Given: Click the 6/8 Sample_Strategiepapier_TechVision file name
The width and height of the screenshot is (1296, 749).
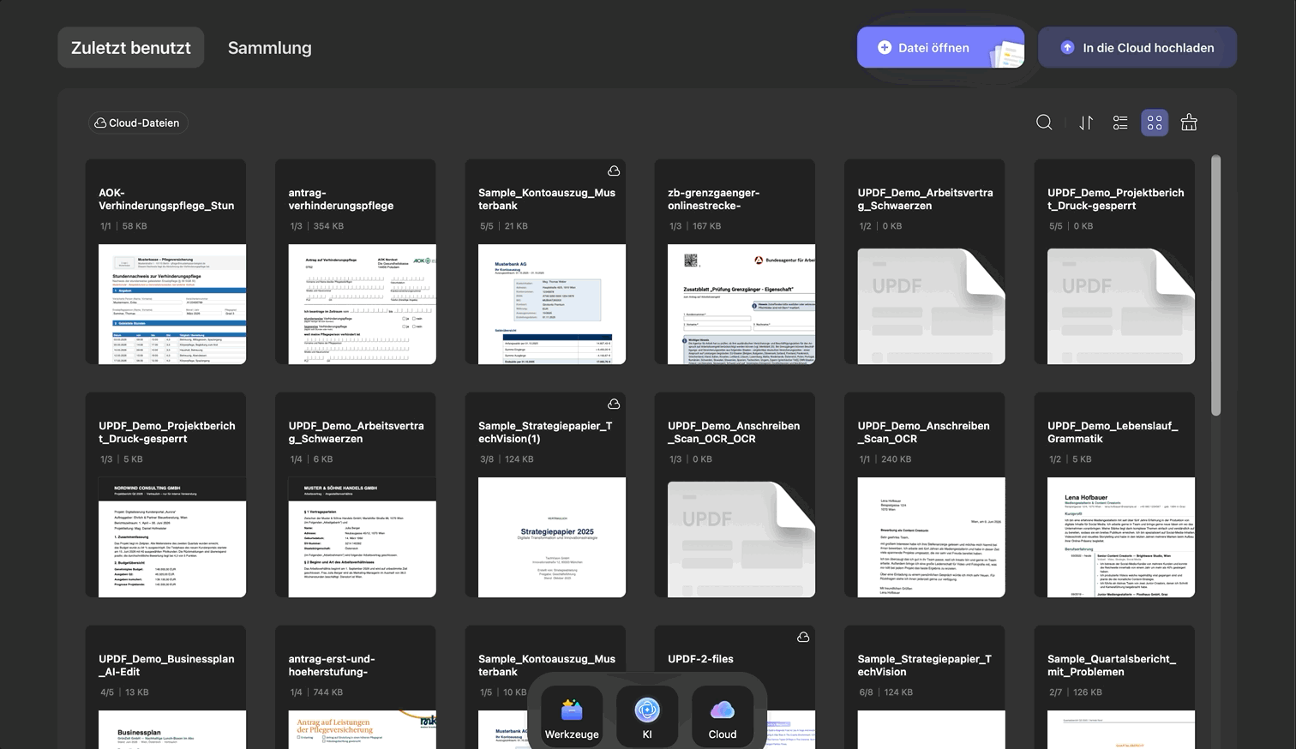Looking at the screenshot, I should click(x=925, y=665).
